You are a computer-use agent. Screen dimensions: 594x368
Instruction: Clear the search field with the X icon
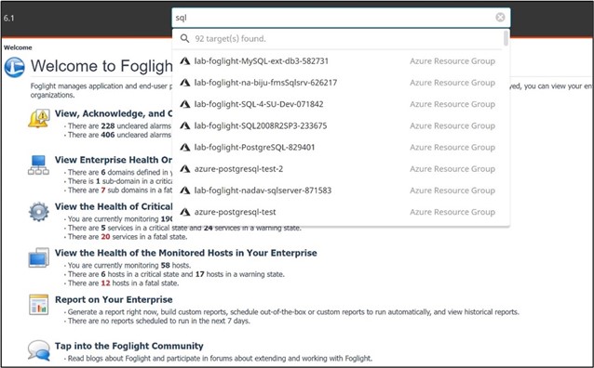500,18
